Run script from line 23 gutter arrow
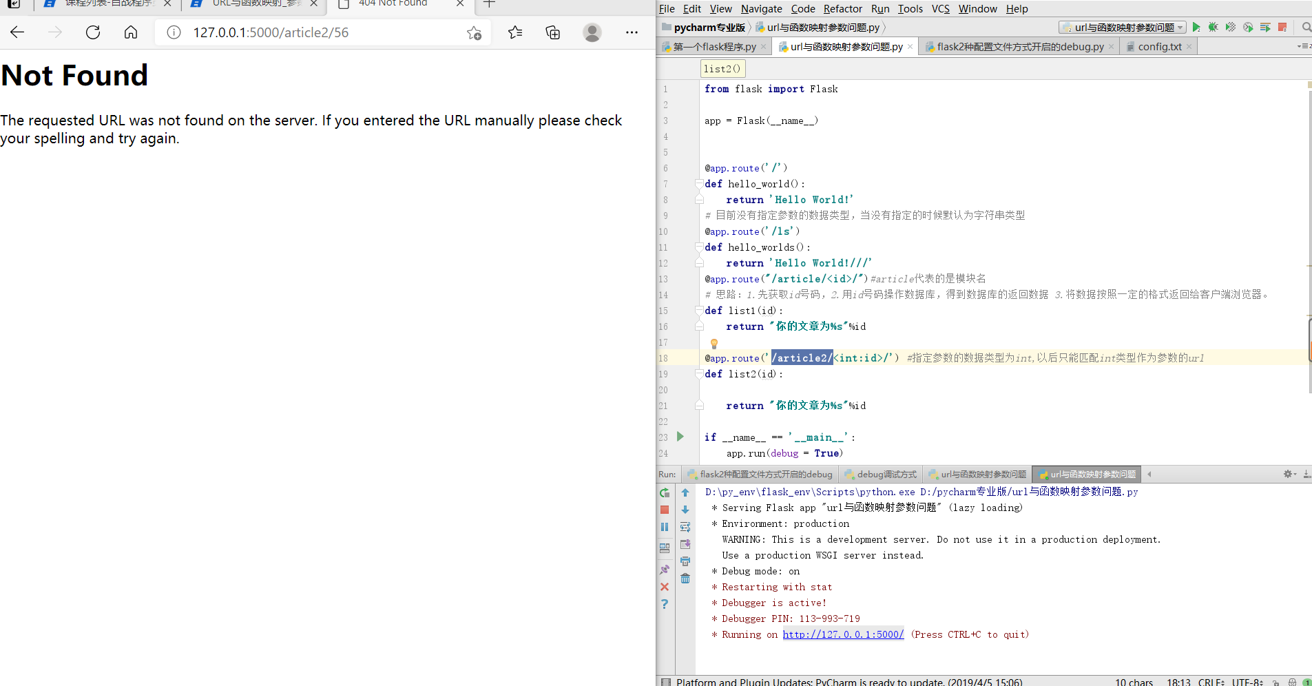 pyautogui.click(x=680, y=437)
